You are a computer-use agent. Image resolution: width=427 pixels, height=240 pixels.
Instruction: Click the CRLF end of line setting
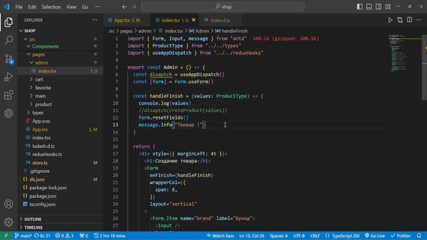point(315,235)
